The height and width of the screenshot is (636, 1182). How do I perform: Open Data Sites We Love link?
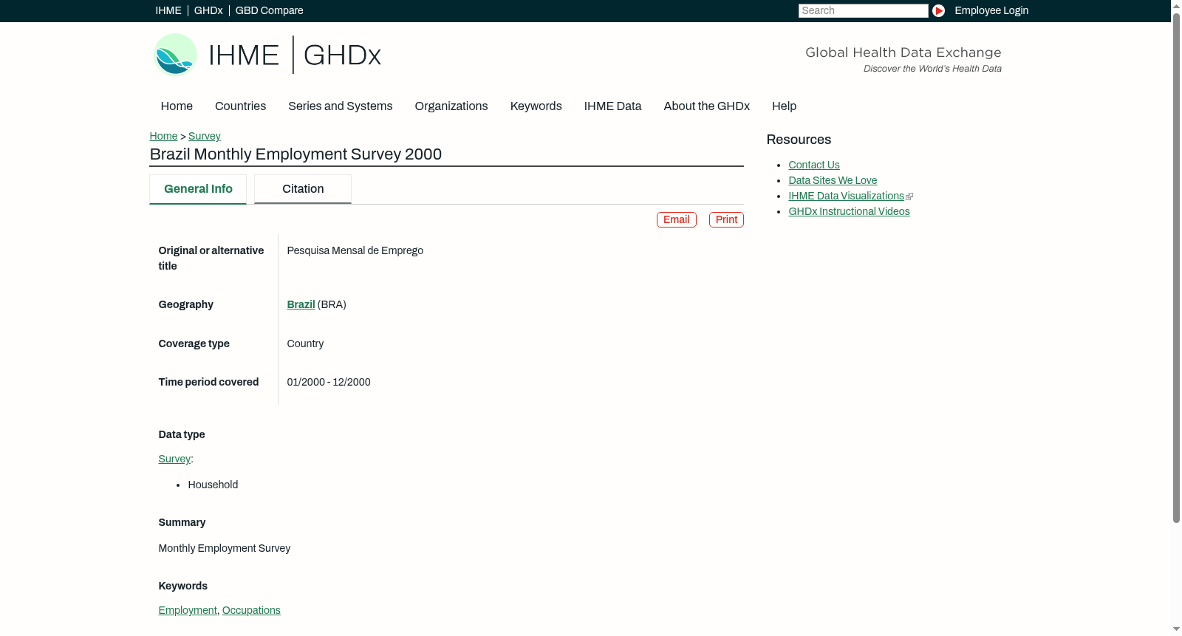click(833, 180)
